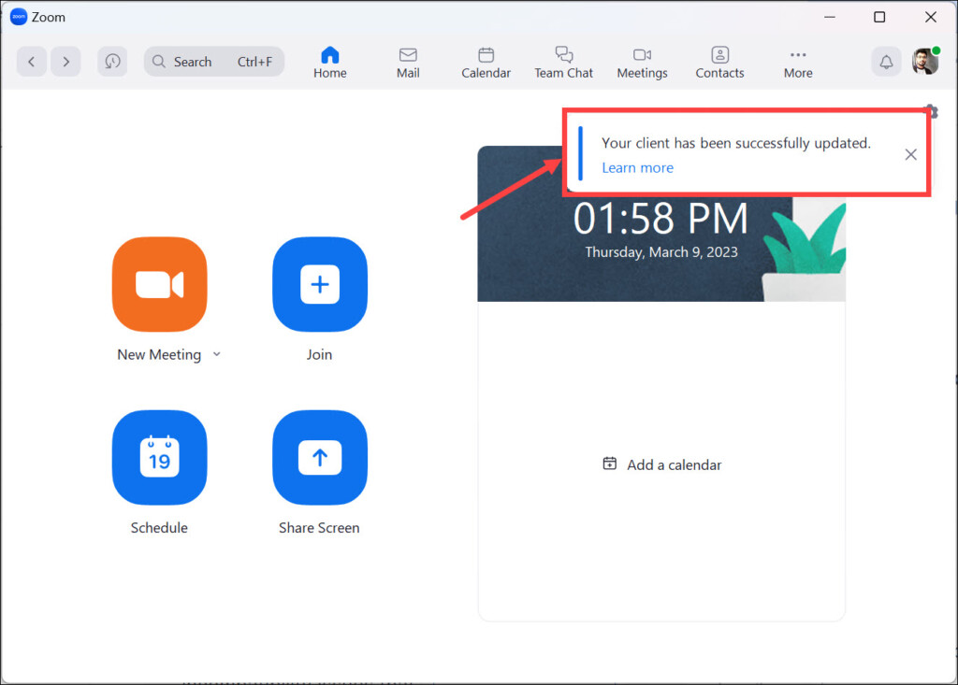Start Share Screen with the arrow icon

tap(319, 458)
